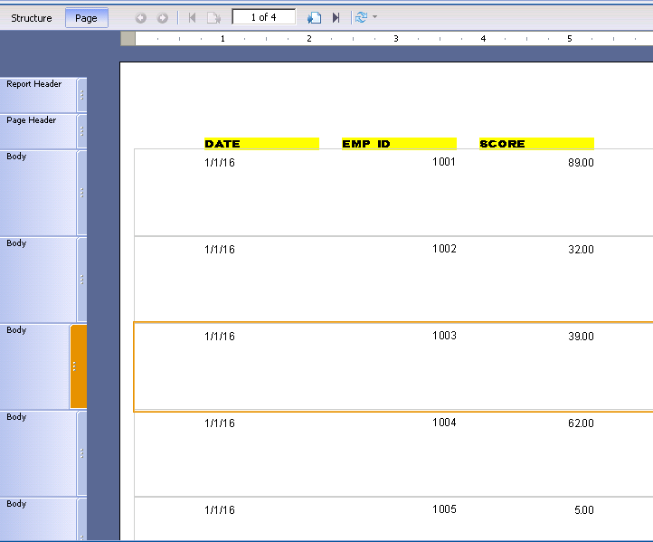This screenshot has height=542, width=653.
Task: Click employee ID 1002
Action: pos(444,249)
